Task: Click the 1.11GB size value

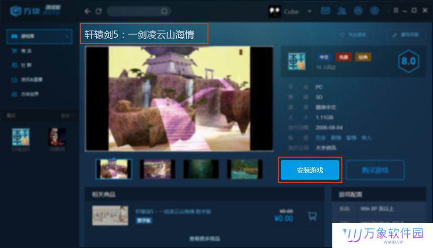Action: tap(324, 117)
